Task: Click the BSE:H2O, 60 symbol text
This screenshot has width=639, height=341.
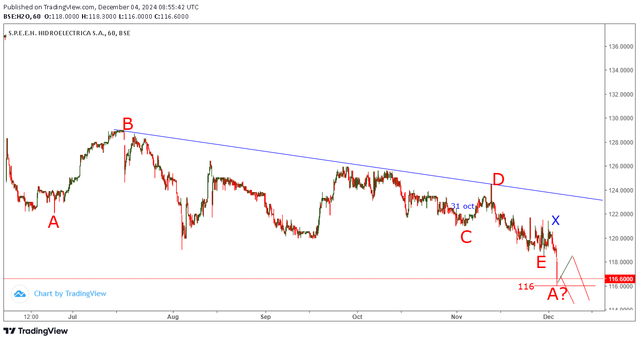Action: (22, 16)
